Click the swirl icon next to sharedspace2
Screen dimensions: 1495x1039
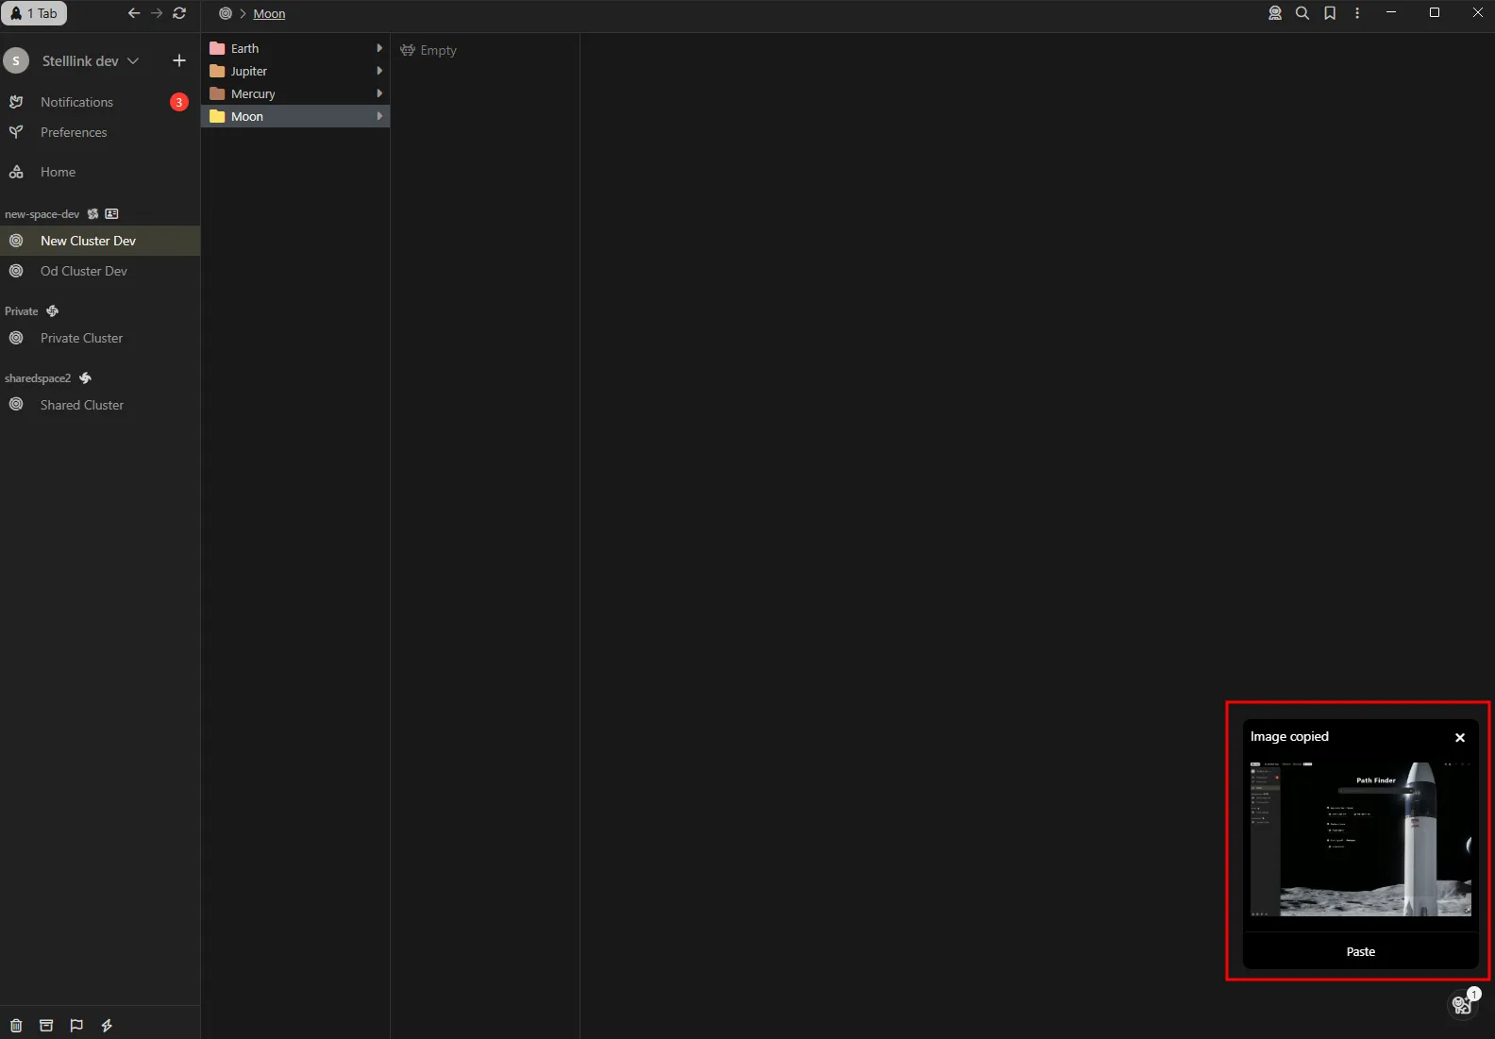click(86, 378)
